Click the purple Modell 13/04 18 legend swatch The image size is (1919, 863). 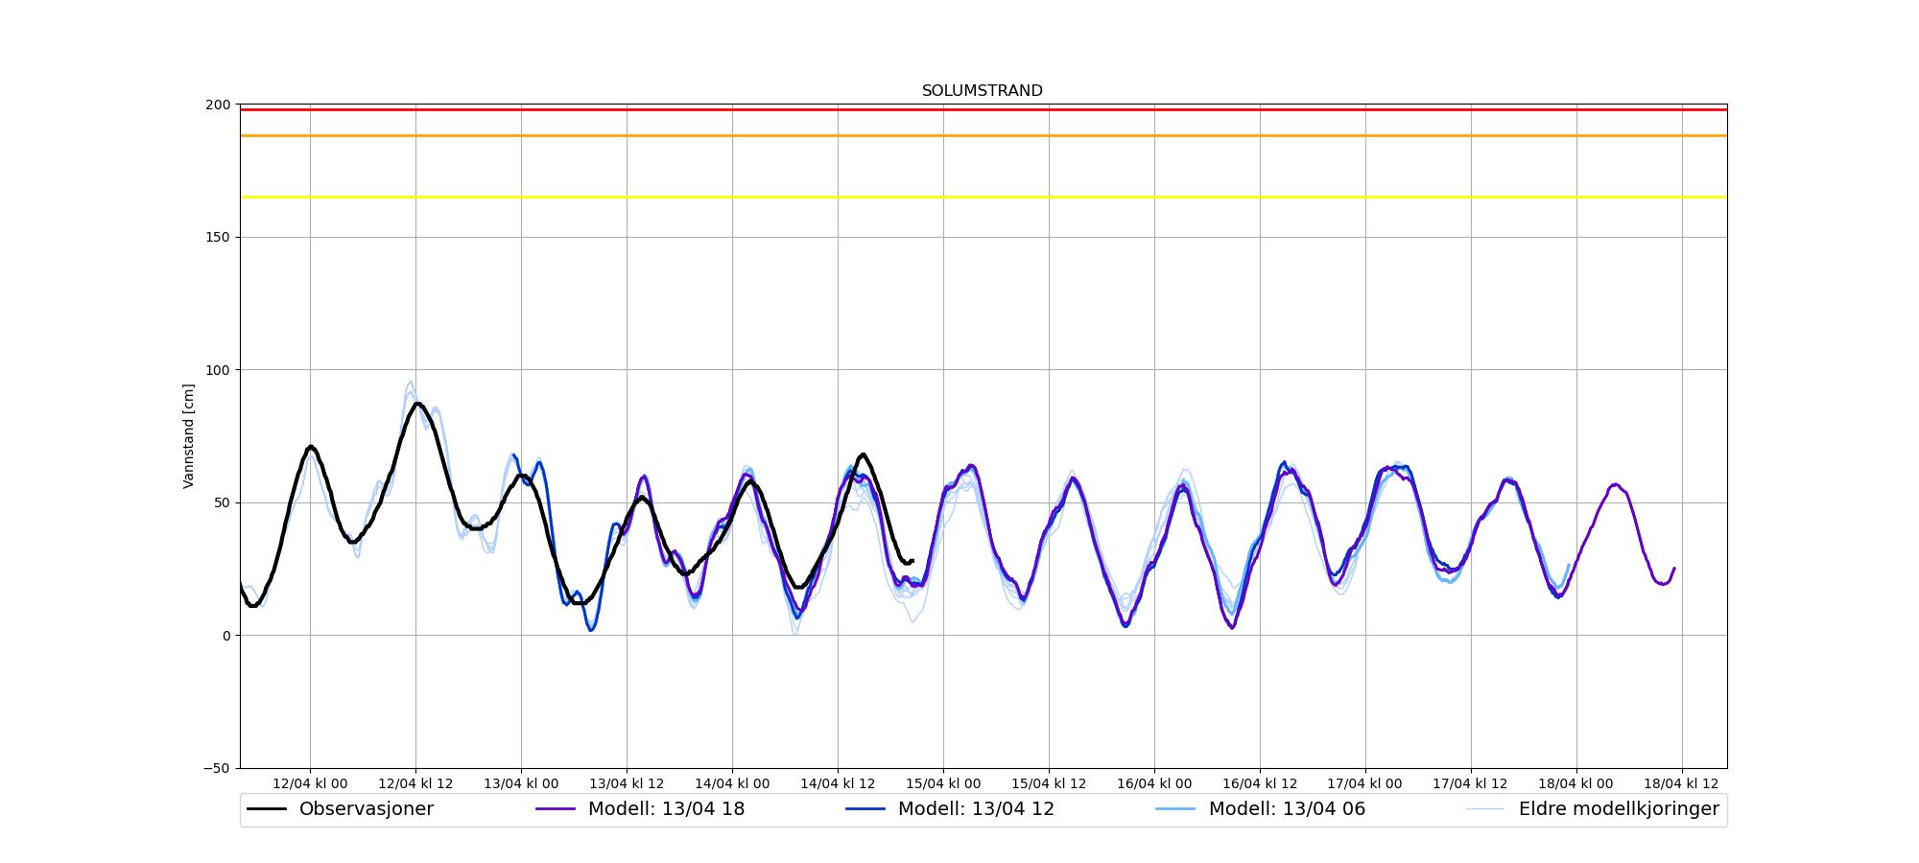(x=556, y=809)
